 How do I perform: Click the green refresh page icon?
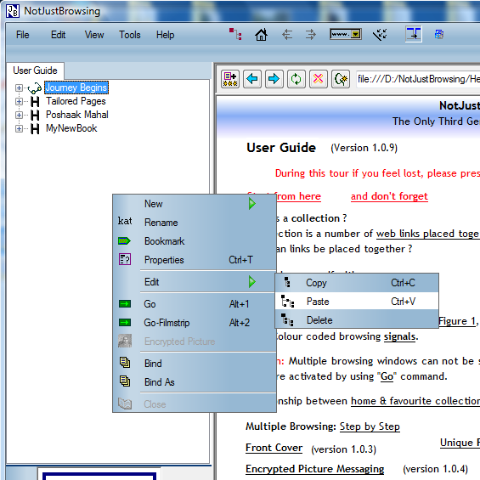(x=296, y=79)
